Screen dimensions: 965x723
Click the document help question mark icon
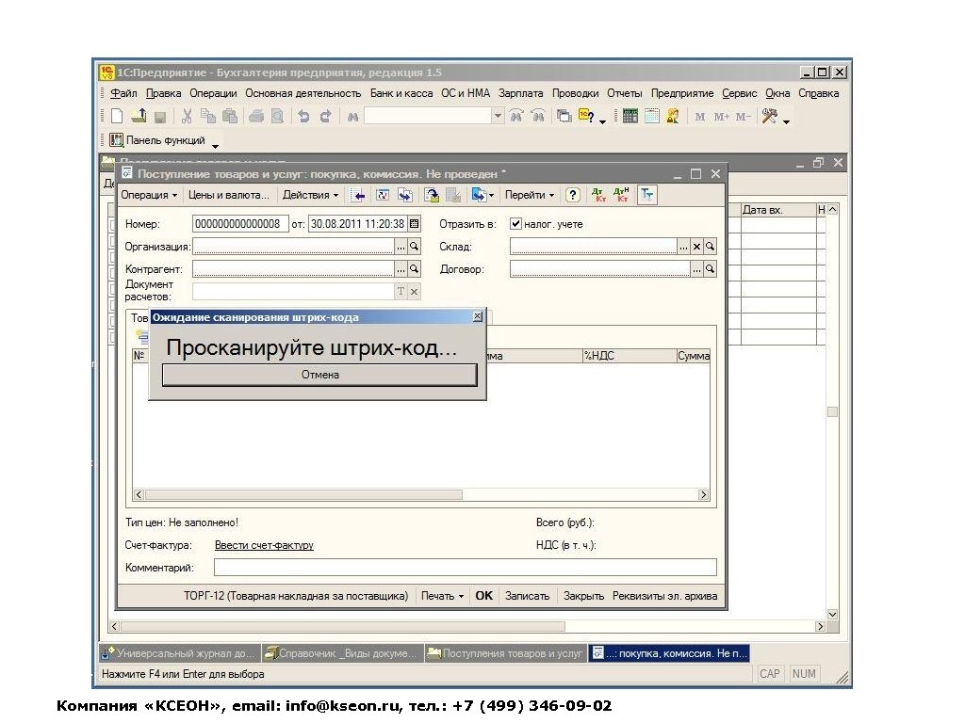point(572,195)
